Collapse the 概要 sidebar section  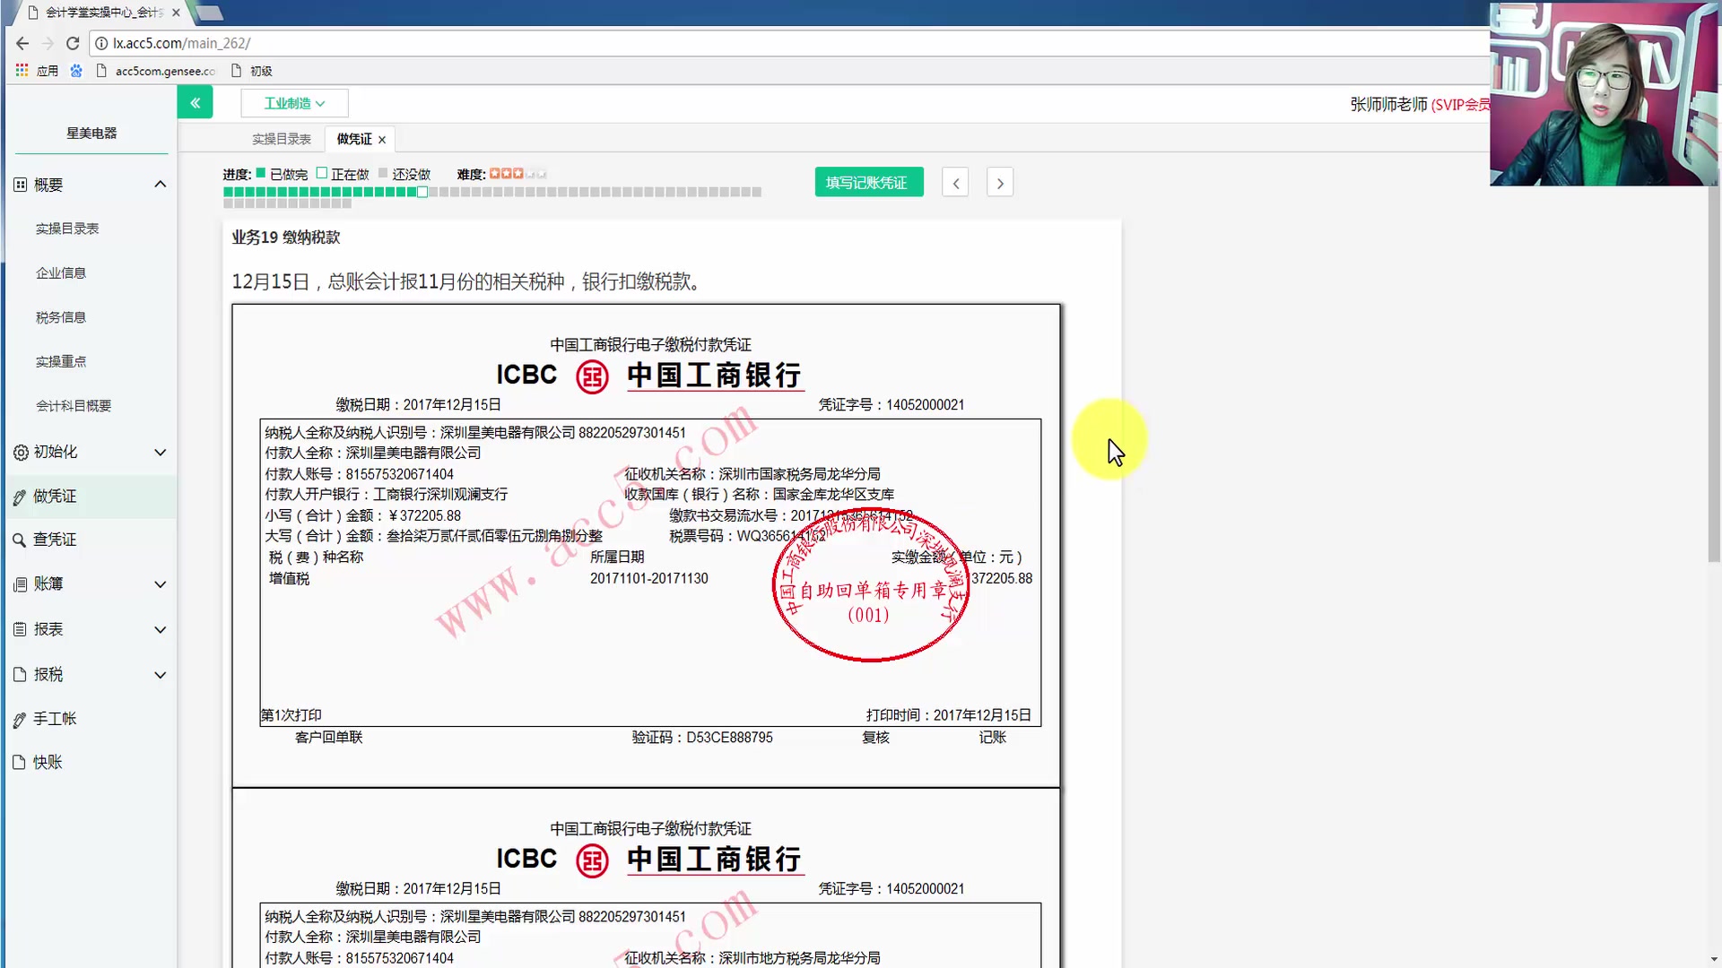click(x=160, y=185)
